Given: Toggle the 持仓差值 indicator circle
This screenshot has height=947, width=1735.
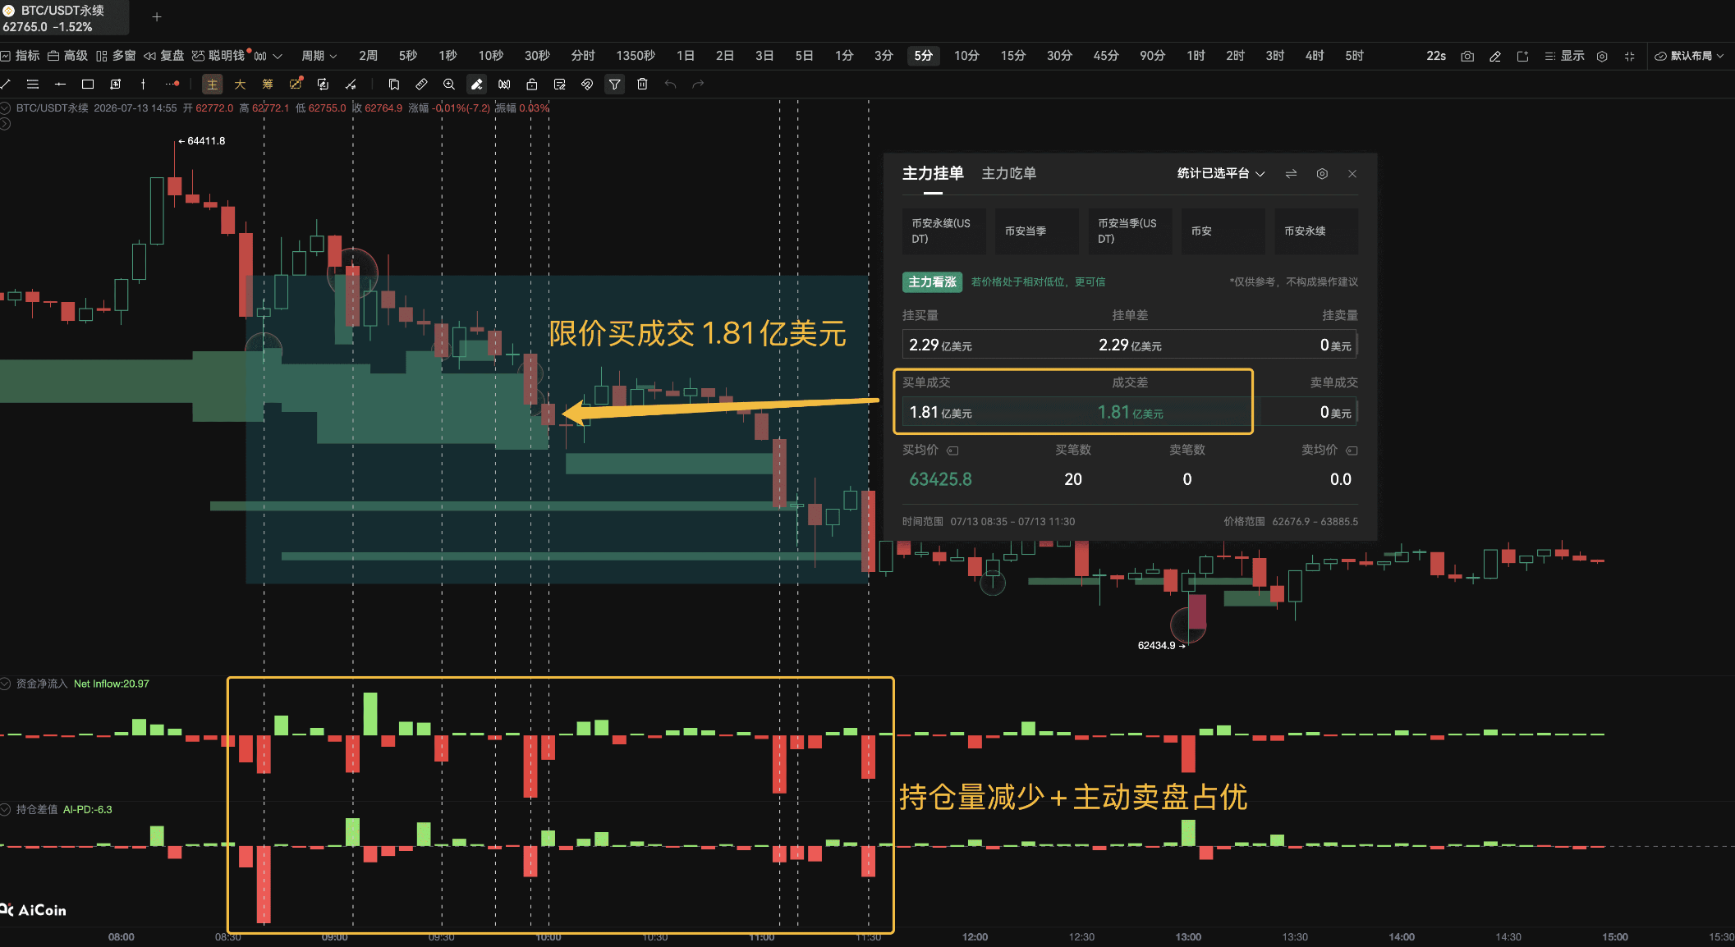Looking at the screenshot, I should pos(5,809).
